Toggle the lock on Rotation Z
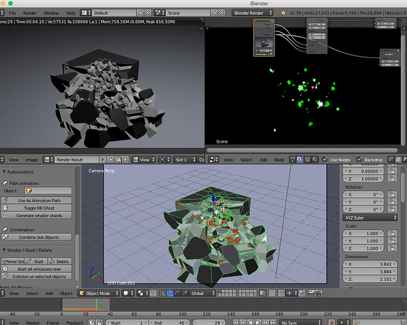 coord(393,209)
